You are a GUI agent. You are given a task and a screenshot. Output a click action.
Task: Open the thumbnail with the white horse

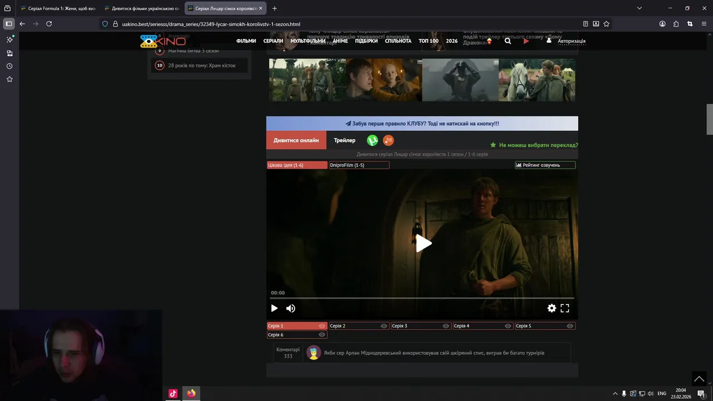coord(537,80)
